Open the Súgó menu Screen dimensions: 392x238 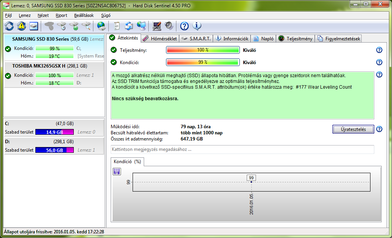point(106,15)
